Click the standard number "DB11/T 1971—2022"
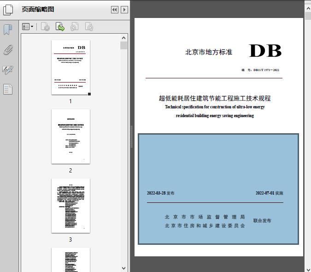Viewport: 311px width, 272px height. (266, 70)
